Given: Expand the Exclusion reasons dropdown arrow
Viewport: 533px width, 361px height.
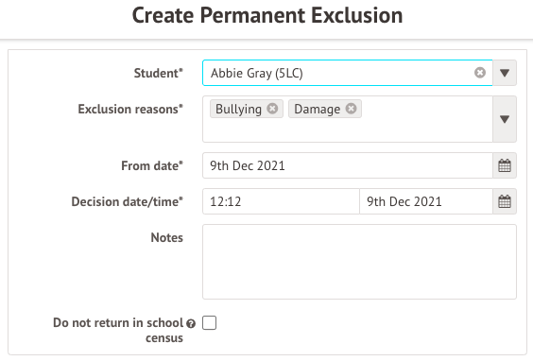Looking at the screenshot, I should pyautogui.click(x=505, y=119).
